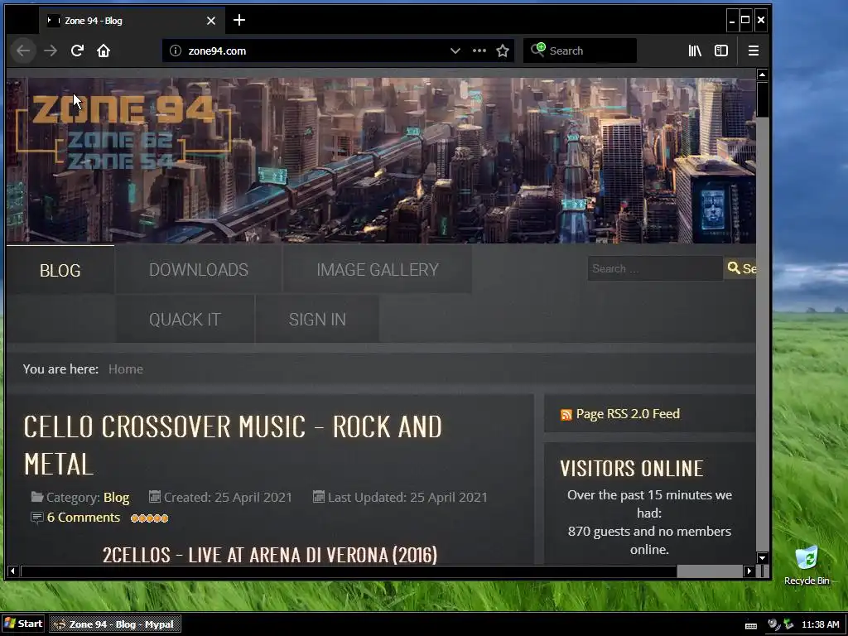Click the orange RSS feed icon

566,415
